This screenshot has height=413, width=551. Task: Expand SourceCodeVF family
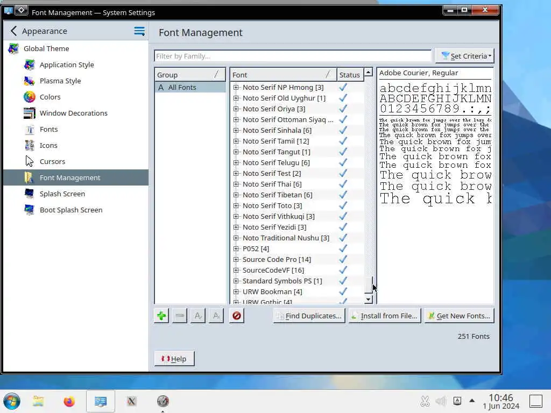coord(236,270)
